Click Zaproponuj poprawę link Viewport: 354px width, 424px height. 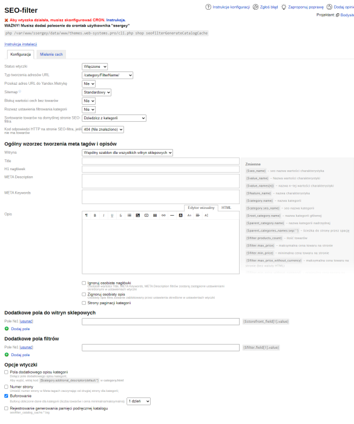[x=306, y=7]
